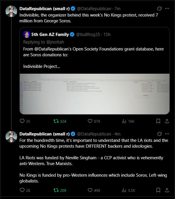This screenshot has height=199, width=175.
Task: Share the first tweet about Indivisible
Action: point(167,121)
